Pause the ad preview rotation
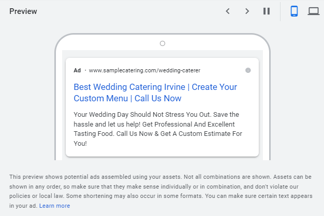Image resolution: width=324 pixels, height=216 pixels. click(267, 11)
